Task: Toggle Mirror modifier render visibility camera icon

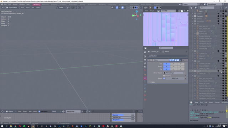Action: point(178,60)
